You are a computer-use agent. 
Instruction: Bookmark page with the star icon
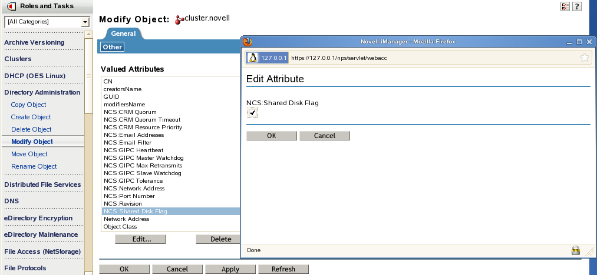tap(585, 58)
